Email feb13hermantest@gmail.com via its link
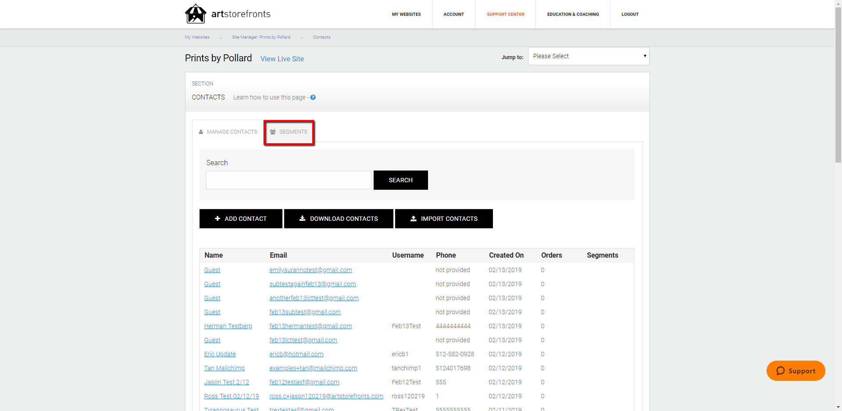Image resolution: width=842 pixels, height=411 pixels. (310, 326)
